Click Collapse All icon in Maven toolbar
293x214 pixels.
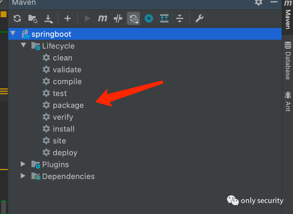click(x=180, y=18)
